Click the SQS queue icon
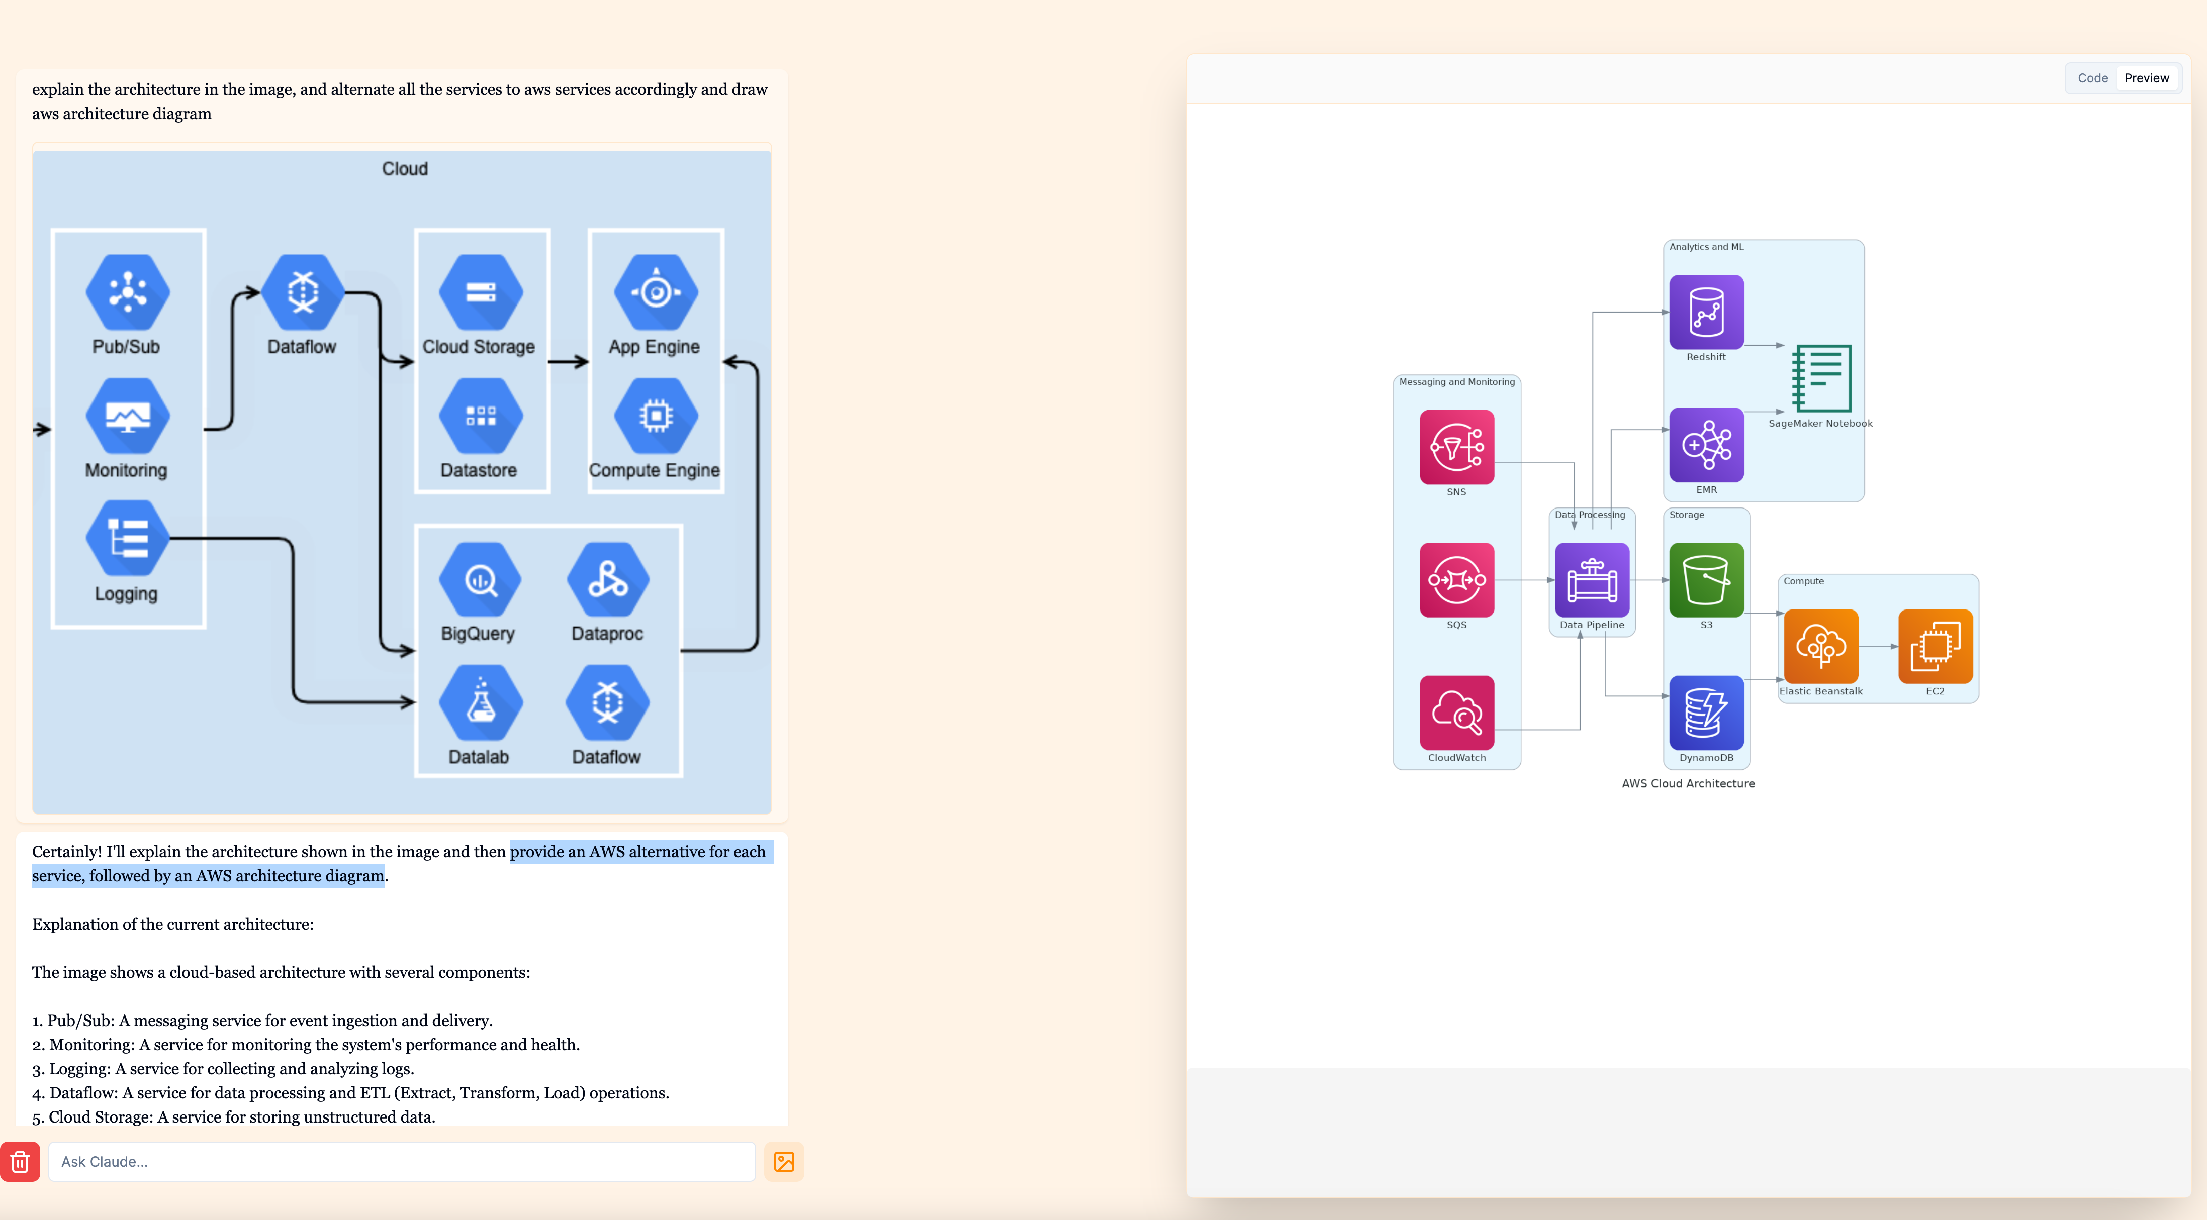 pyautogui.click(x=1455, y=580)
